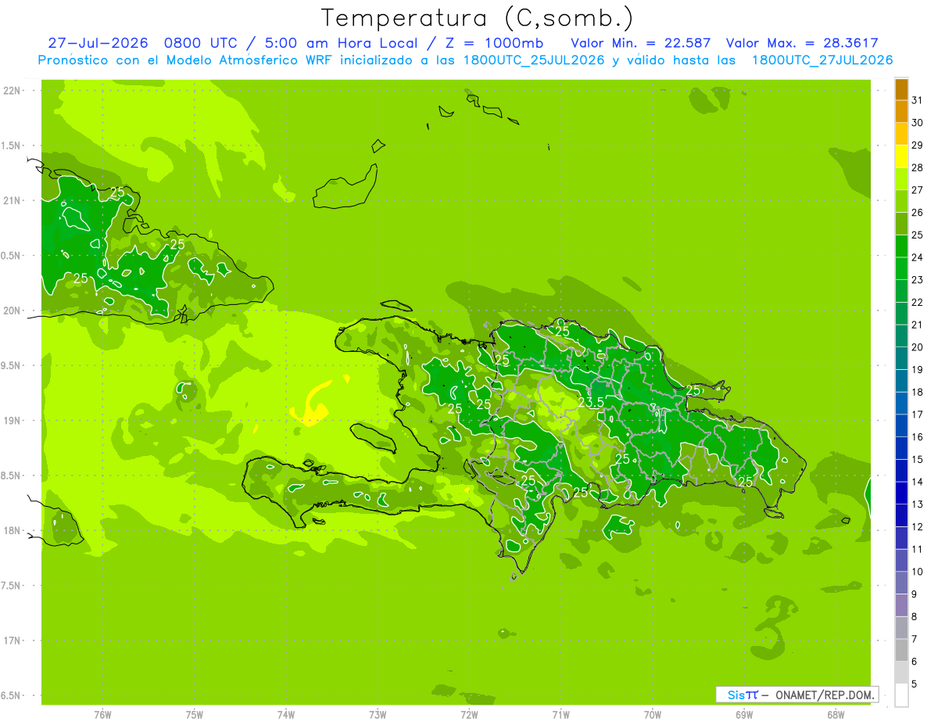Screen dimensions: 938x725
Task: Click the 18N latitude axis label
Action: coord(13,530)
